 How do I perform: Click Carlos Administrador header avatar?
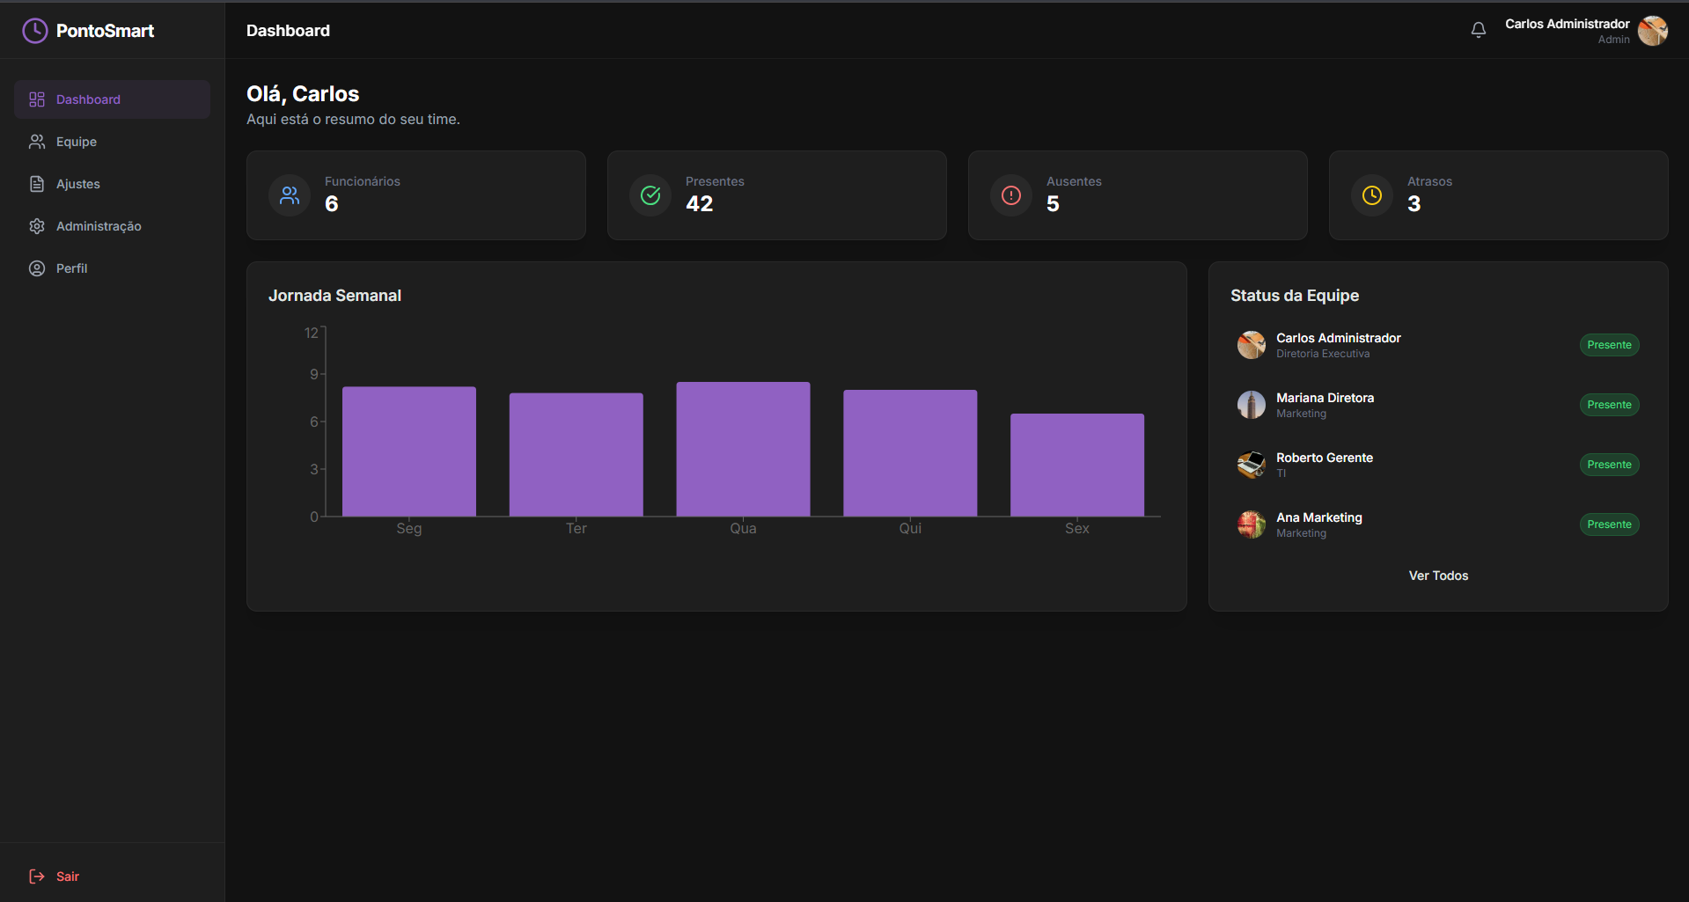[x=1653, y=31]
